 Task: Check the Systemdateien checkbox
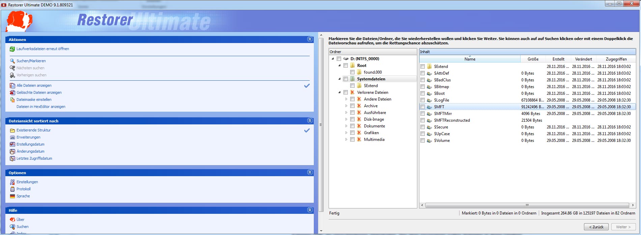pyautogui.click(x=345, y=79)
